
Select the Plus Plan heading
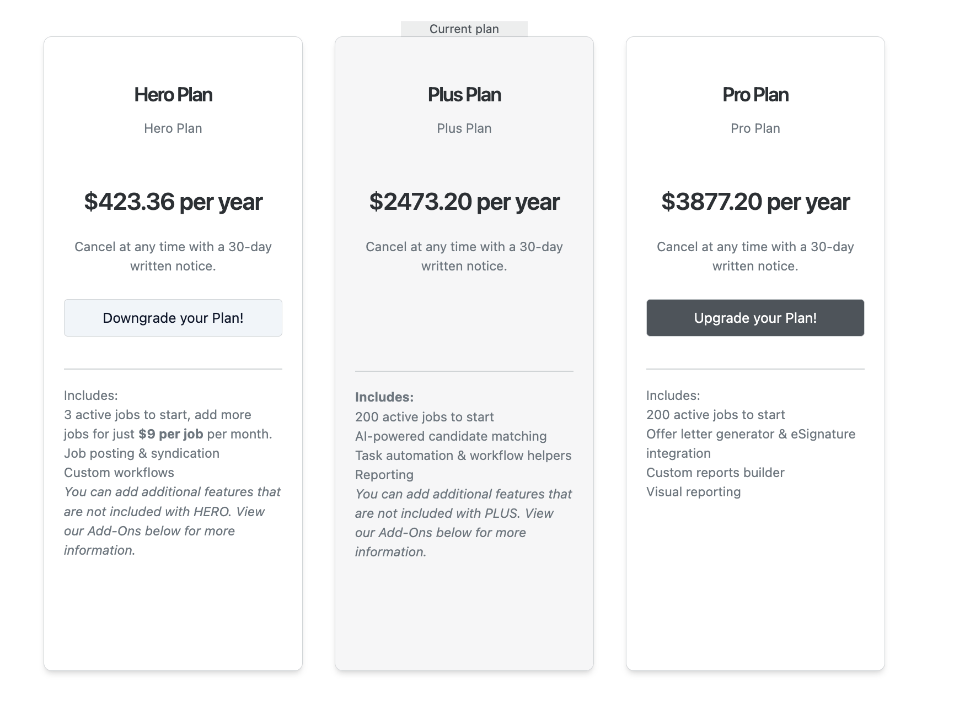click(464, 95)
